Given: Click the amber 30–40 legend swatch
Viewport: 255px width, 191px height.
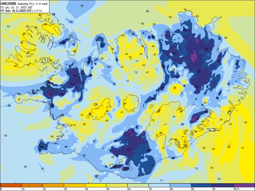Looking at the screenshot, I should click(74, 185).
